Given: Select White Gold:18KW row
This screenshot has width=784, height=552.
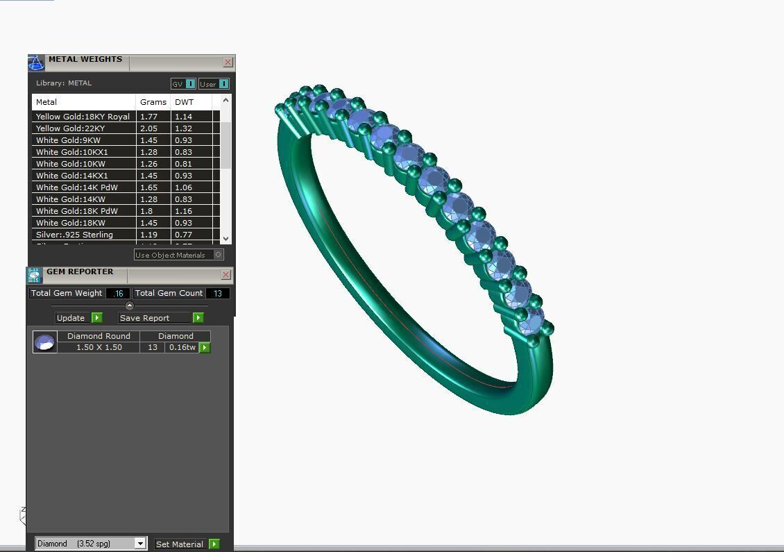Looking at the screenshot, I should pos(126,223).
